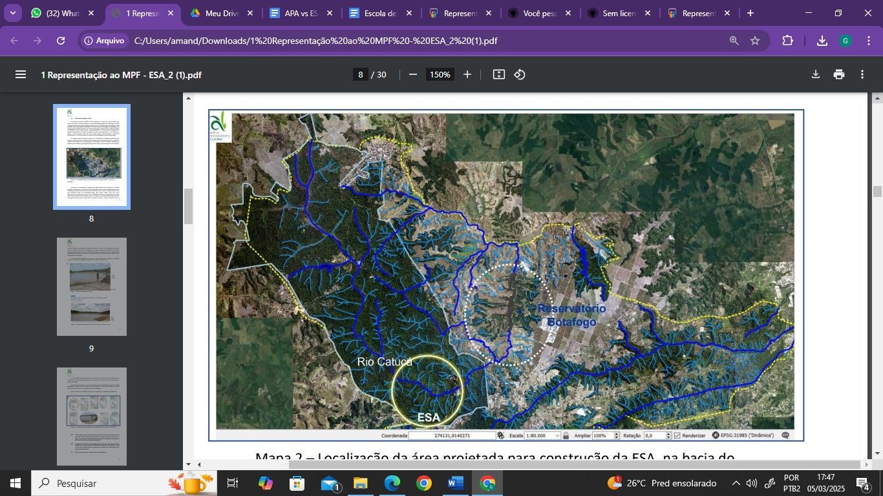Viewport: 883px width, 496px height.
Task: Switch to the APA vs ESA tab
Action: (301, 13)
